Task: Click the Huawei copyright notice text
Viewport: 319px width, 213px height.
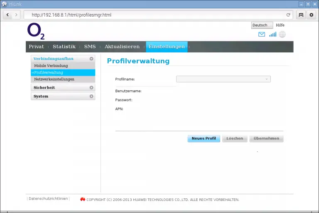Action: coord(163,200)
